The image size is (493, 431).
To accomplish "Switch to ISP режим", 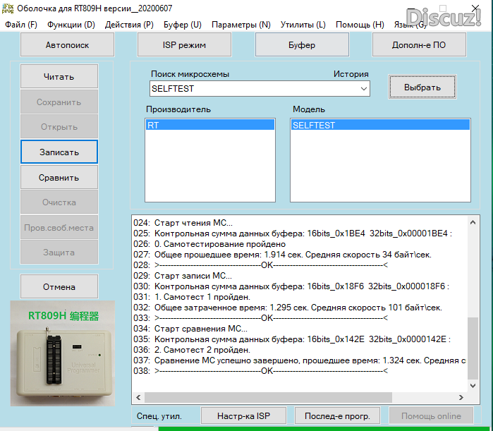I will point(183,45).
